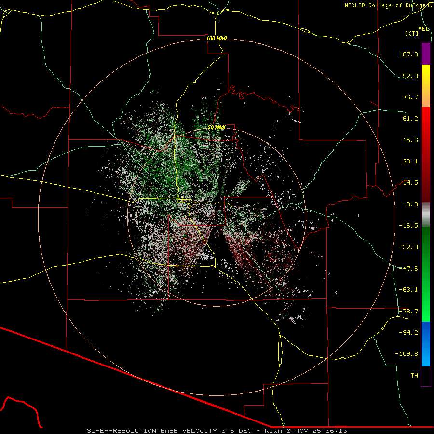Click the -0.9 legend value

click(x=410, y=204)
